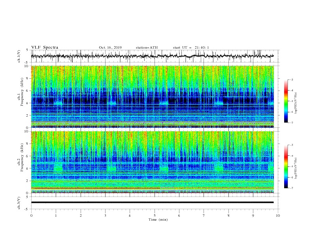Viewport: 313px width, 242px height.
Task: Click the "-6" tick on lower colorbar
Action: pyautogui.click(x=291, y=177)
